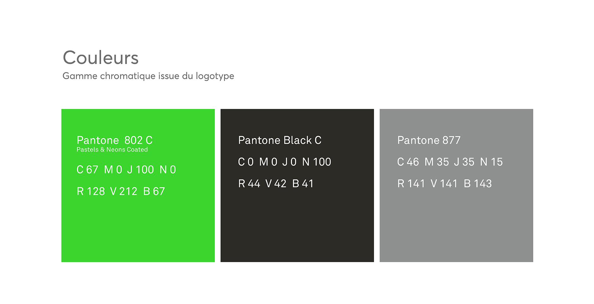This screenshot has width=594, height=304.
Task: Click the "R 44" value on black swatch
Action: coord(249,184)
